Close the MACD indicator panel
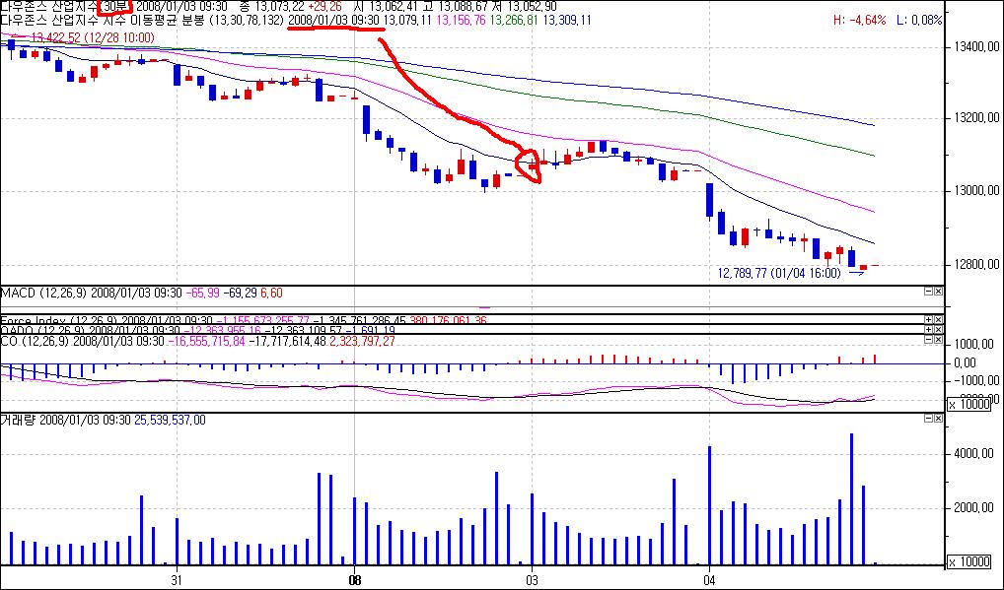1004x590 pixels. (x=938, y=293)
